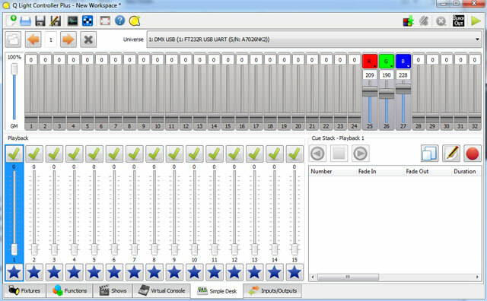Image resolution: width=487 pixels, height=301 pixels.
Task: Click the page number field showing 1
Action: [x=51, y=40]
